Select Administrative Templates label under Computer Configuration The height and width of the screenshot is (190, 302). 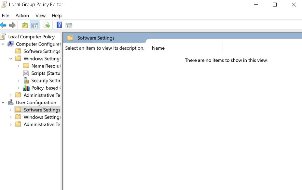point(42,95)
